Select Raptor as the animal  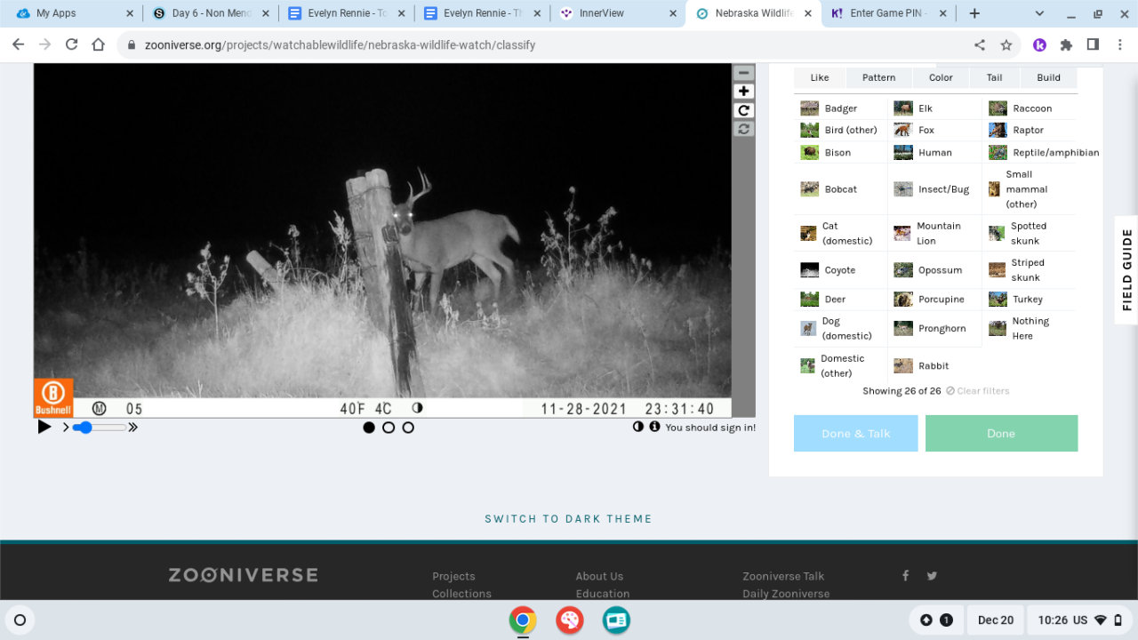[1030, 130]
